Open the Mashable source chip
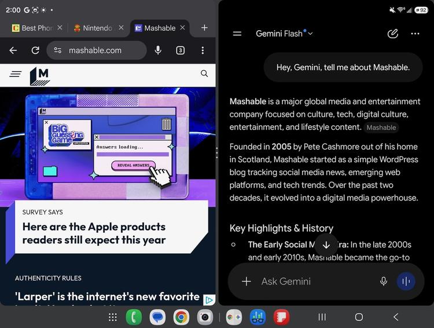This screenshot has height=328, width=434. (x=381, y=127)
